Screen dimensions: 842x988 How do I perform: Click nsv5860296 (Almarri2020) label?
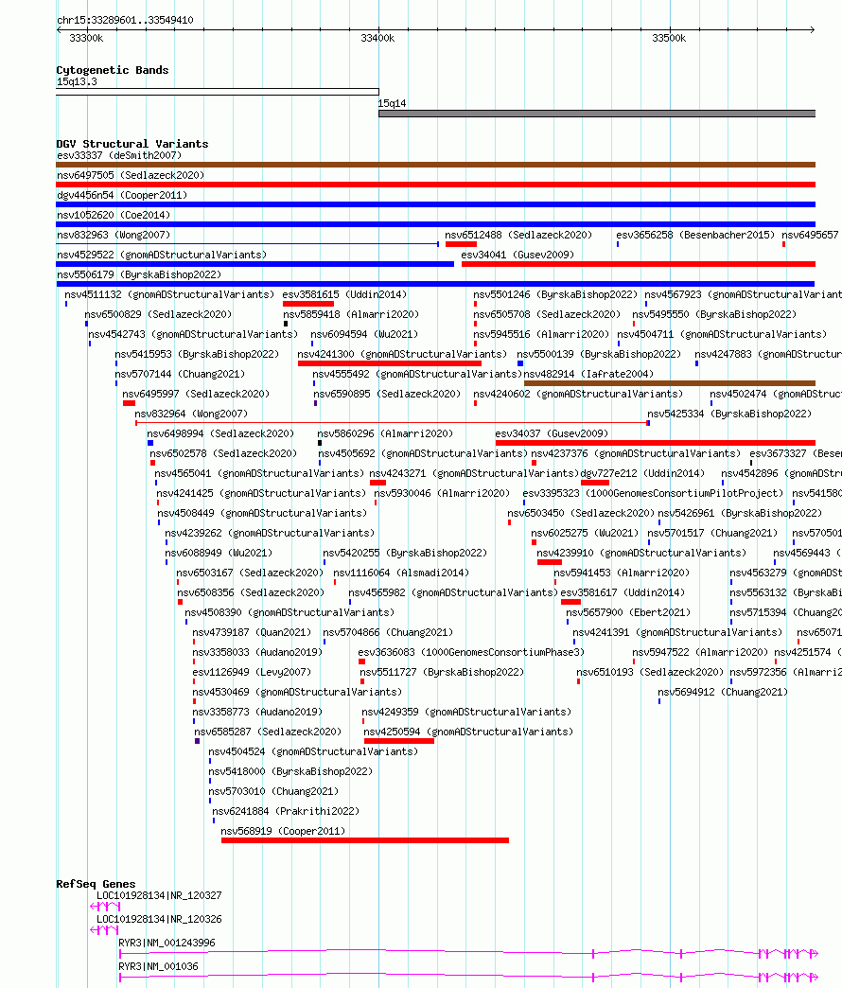[x=385, y=433]
